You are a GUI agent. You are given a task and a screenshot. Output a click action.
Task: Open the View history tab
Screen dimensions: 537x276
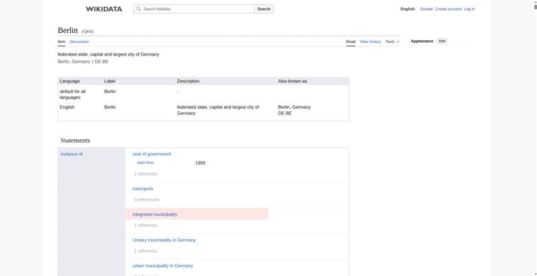point(370,42)
